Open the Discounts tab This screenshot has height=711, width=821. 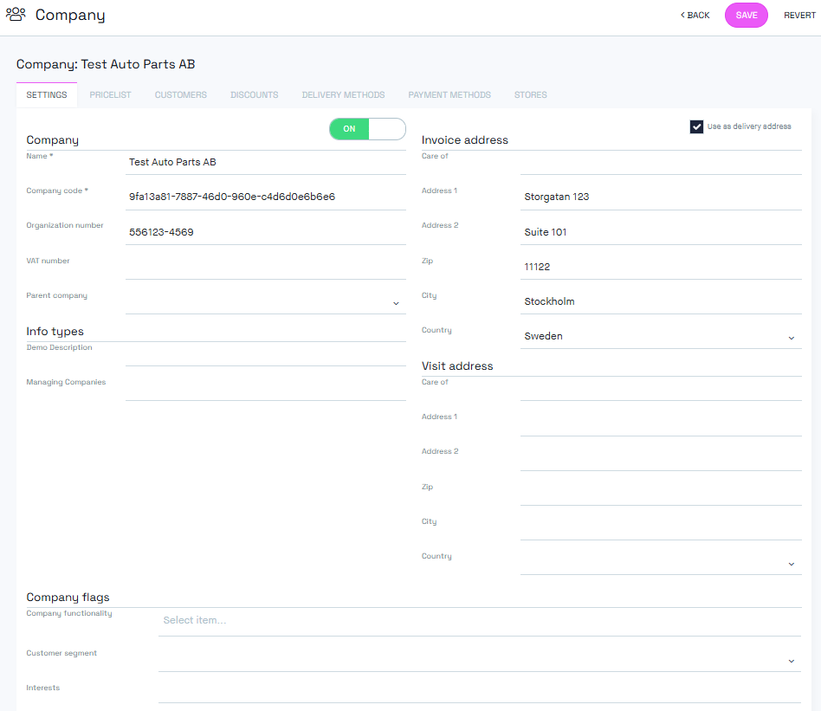pyautogui.click(x=254, y=95)
